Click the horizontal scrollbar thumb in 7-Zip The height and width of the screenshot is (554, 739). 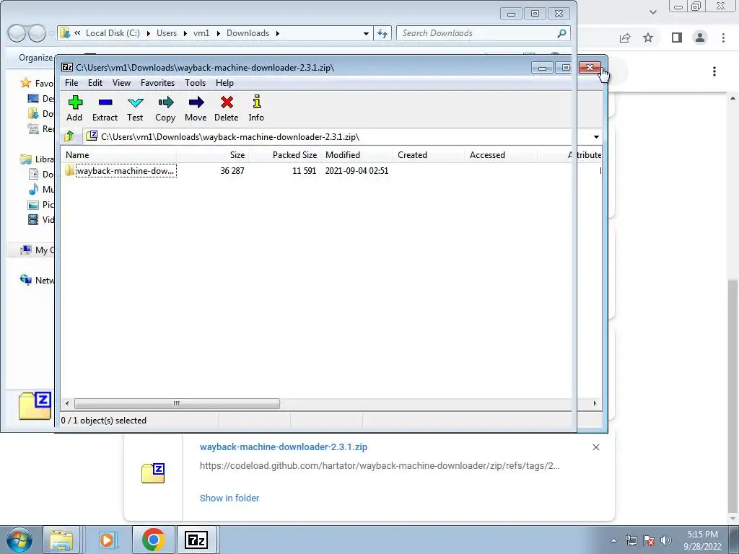(177, 404)
